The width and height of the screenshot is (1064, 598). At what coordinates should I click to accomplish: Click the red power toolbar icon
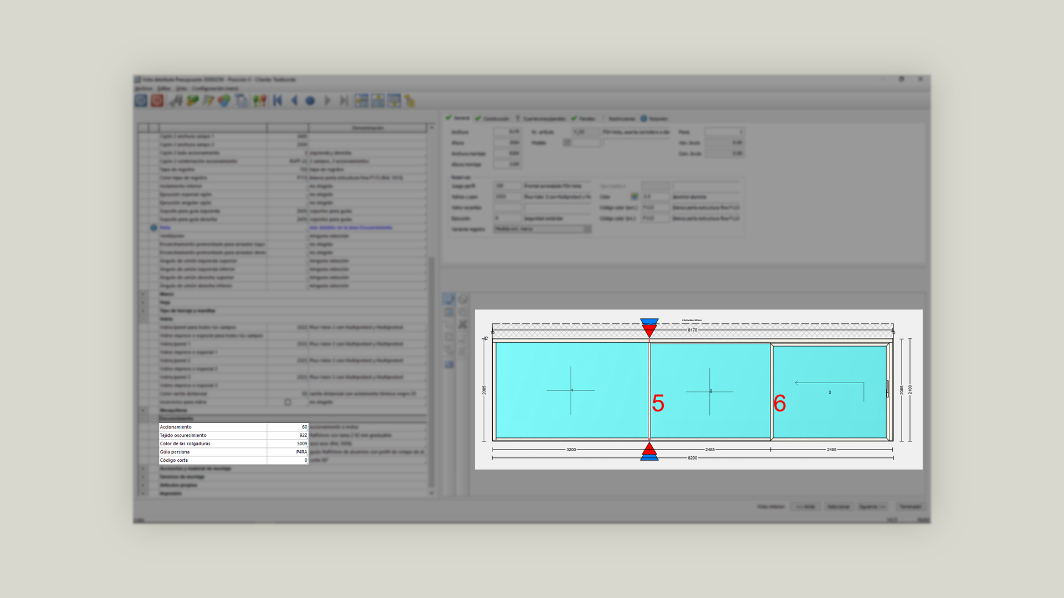(x=157, y=100)
